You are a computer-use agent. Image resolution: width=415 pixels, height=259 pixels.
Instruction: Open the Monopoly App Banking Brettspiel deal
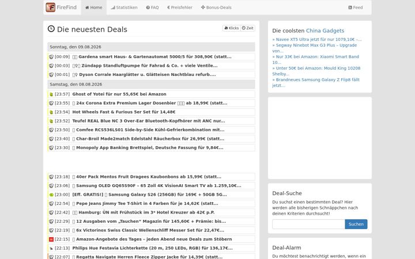click(x=149, y=148)
